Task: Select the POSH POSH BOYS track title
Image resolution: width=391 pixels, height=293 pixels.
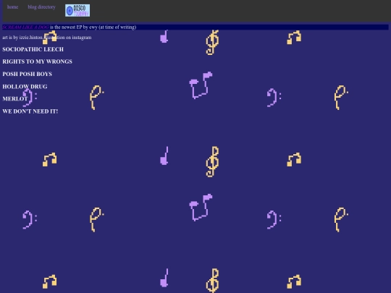Action: [28, 74]
